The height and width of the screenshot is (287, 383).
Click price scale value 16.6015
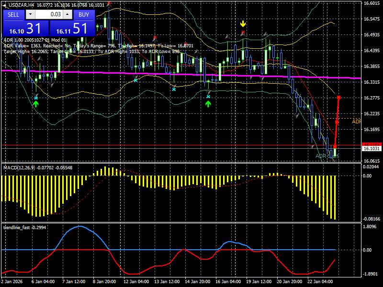(372, 3)
